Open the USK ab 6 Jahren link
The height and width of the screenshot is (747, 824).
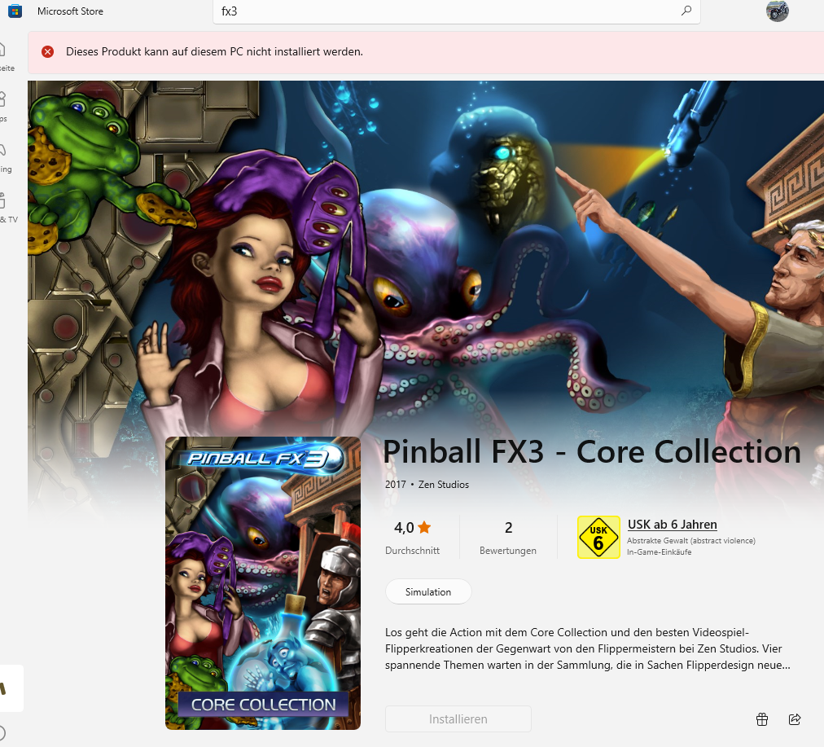click(x=672, y=525)
